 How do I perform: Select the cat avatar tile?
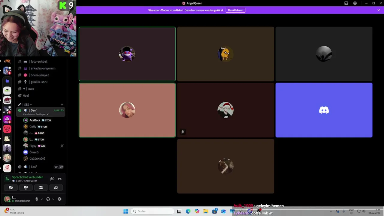coord(226,166)
